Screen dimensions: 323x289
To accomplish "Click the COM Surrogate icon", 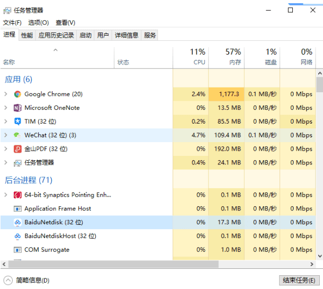I will 17,250.
